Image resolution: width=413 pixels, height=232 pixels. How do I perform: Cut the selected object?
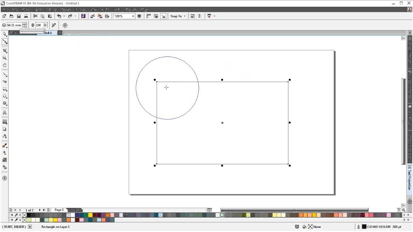click(x=35, y=16)
